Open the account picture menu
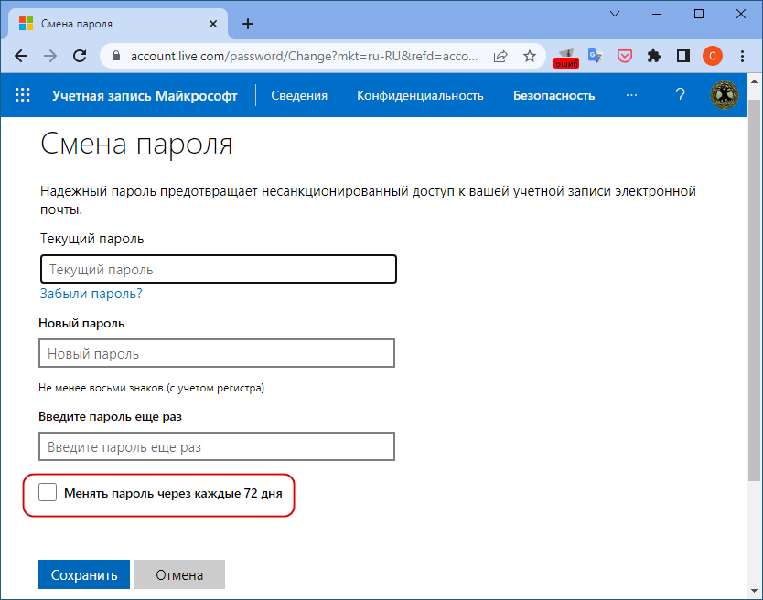This screenshot has height=600, width=763. coord(724,95)
